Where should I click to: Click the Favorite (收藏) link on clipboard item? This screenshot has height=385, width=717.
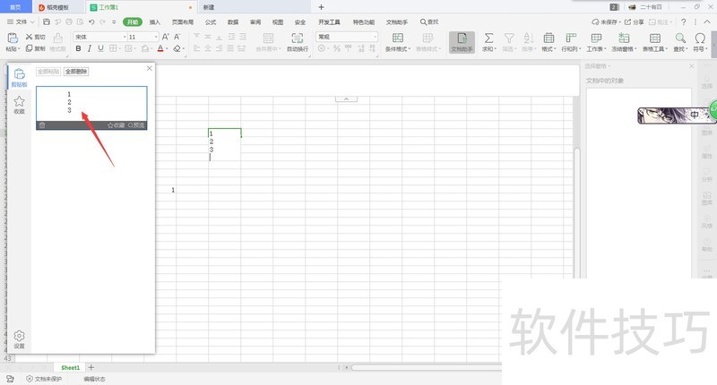117,125
